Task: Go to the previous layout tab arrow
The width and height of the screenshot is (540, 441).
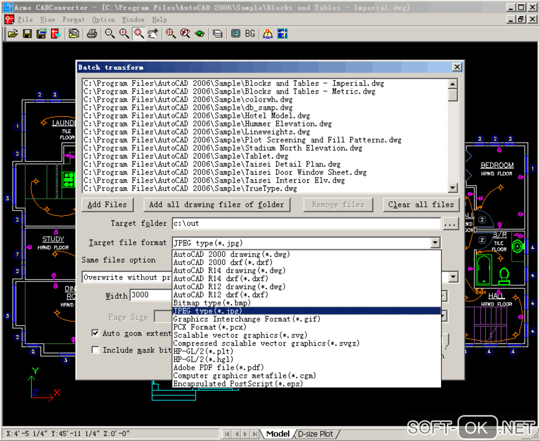Action: (236, 434)
